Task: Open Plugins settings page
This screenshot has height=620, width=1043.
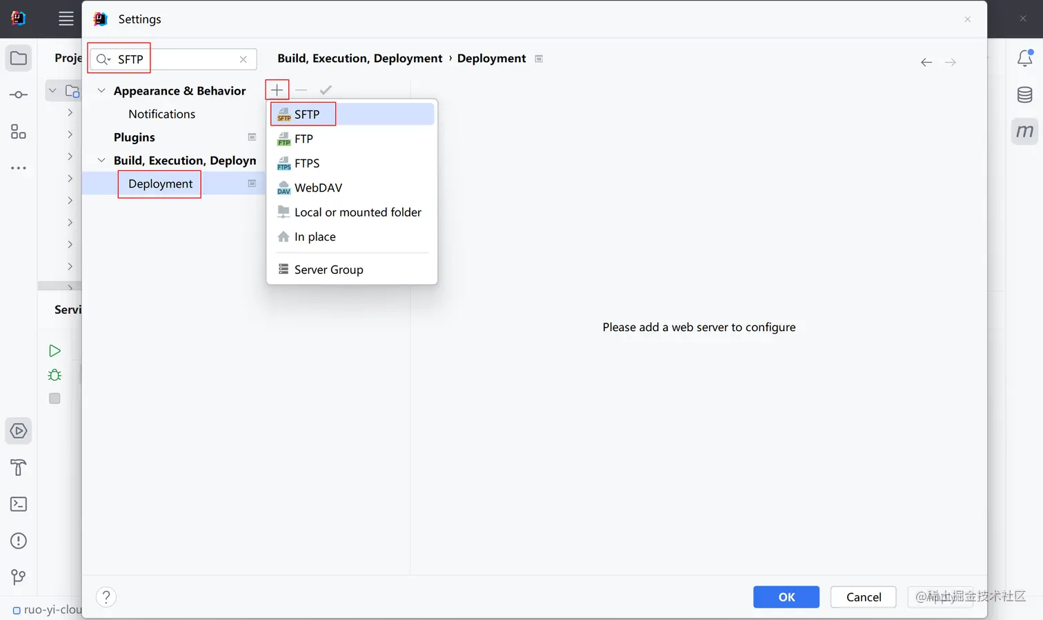Action: coord(135,137)
